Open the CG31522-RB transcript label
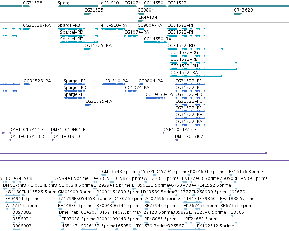 coord(184,59)
